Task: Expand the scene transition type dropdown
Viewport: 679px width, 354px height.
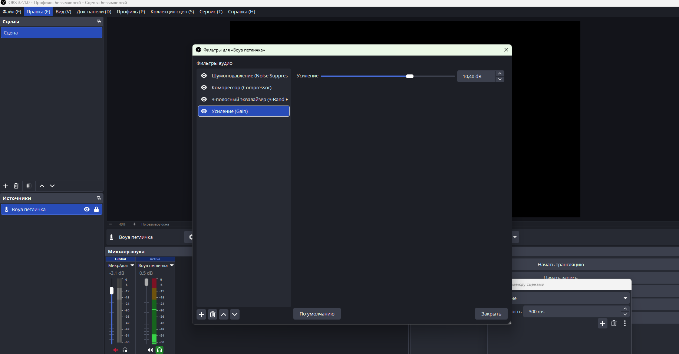Action: pyautogui.click(x=625, y=298)
